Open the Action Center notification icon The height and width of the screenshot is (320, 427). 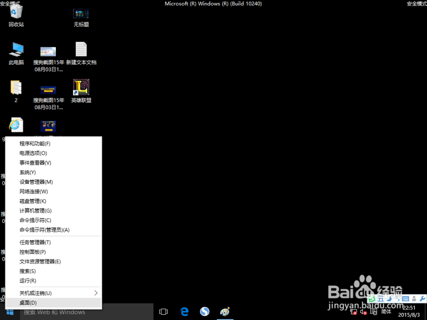pyautogui.click(x=374, y=312)
